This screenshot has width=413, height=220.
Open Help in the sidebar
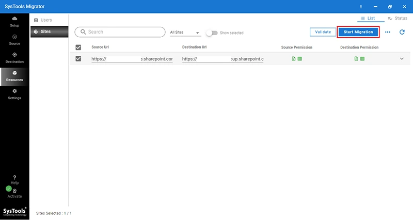click(x=14, y=180)
